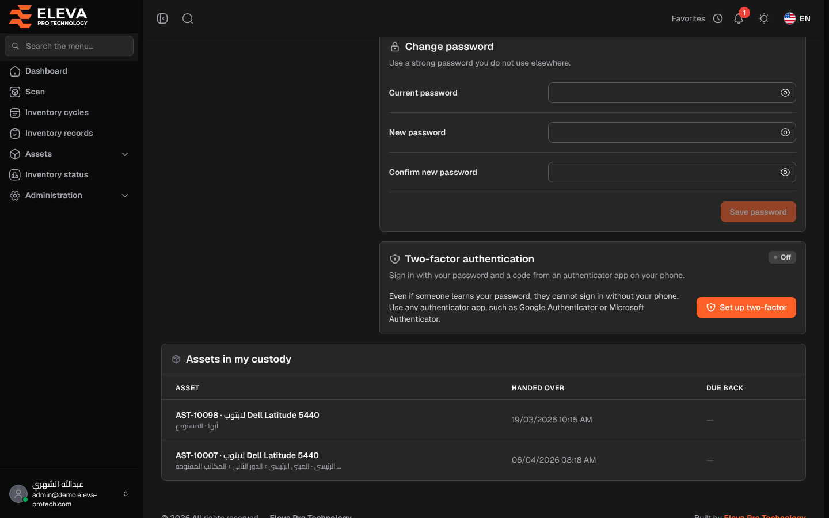Click the HANDED OVER column header
829x518 pixels.
point(538,388)
